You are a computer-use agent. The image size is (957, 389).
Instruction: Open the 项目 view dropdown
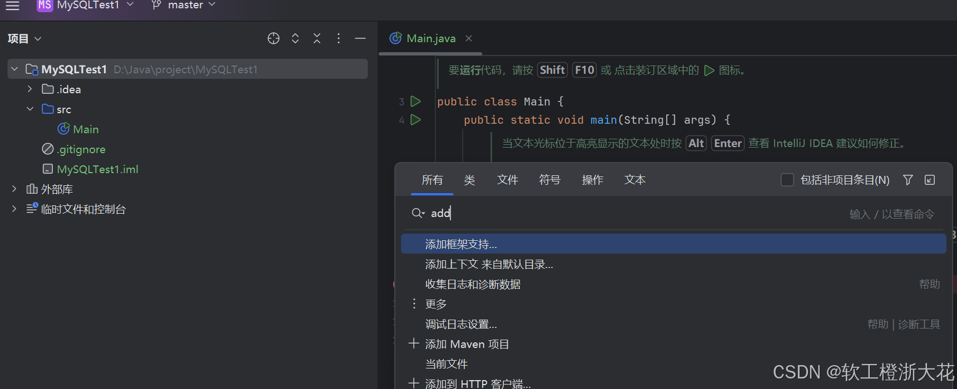tap(24, 39)
